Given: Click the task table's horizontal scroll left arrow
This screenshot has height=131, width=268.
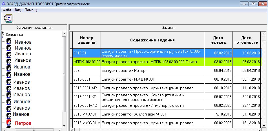Looking at the screenshot, I should (72, 130).
